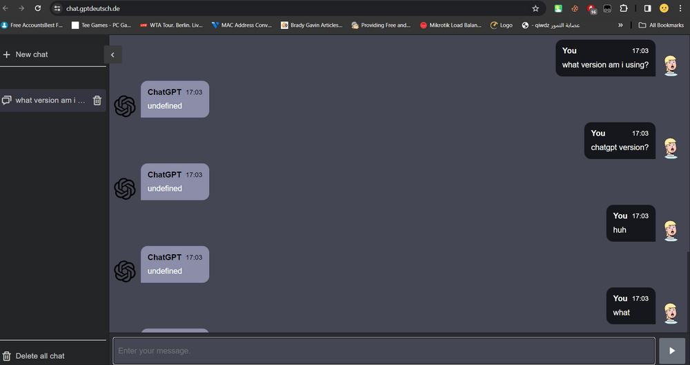Open the Mikrotik Load Balan... bookmark
Image resolution: width=690 pixels, height=365 pixels.
[451, 25]
